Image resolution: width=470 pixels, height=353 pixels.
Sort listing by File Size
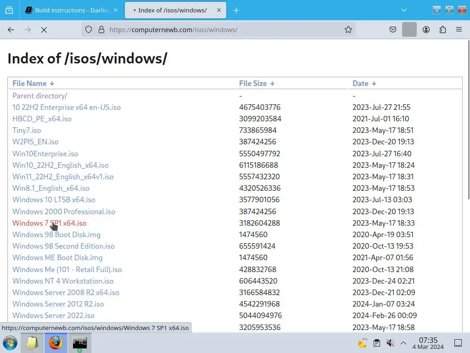(257, 84)
